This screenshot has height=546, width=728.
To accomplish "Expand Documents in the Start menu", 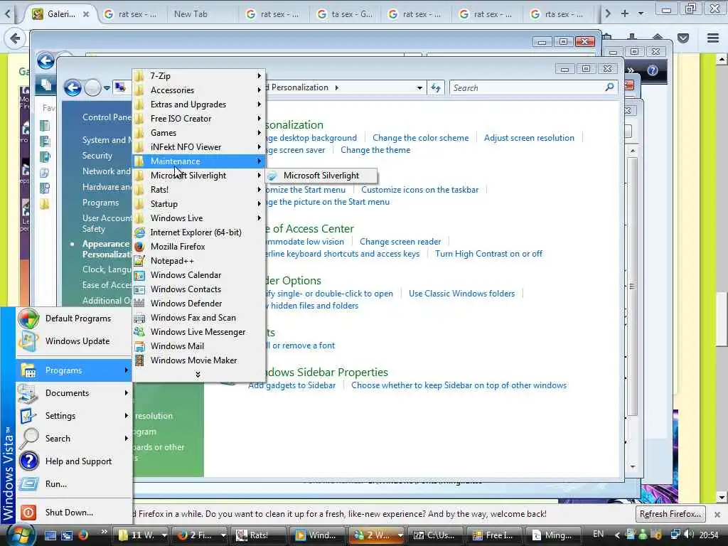I will tap(74, 393).
